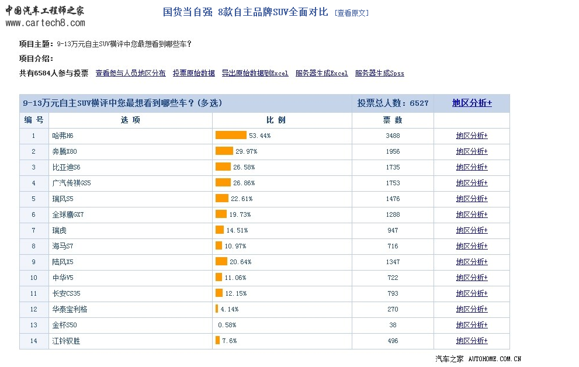Click the 0.58% percentage value
This screenshot has height=367, width=579.
227,326
